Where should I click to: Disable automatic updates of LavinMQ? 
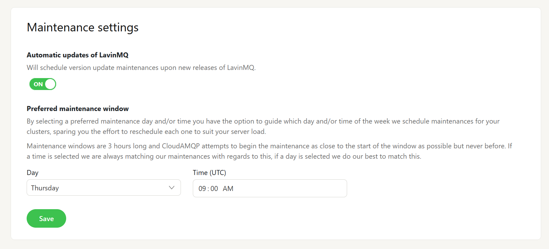click(43, 84)
